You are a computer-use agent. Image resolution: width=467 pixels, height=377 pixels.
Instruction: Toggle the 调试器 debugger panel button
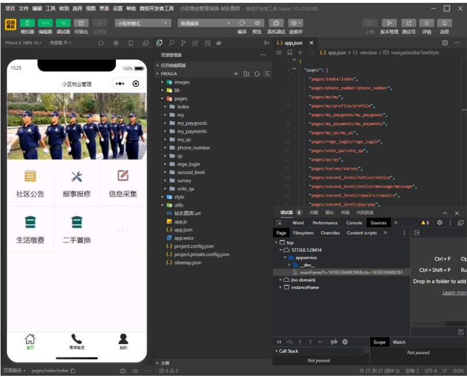(63, 23)
